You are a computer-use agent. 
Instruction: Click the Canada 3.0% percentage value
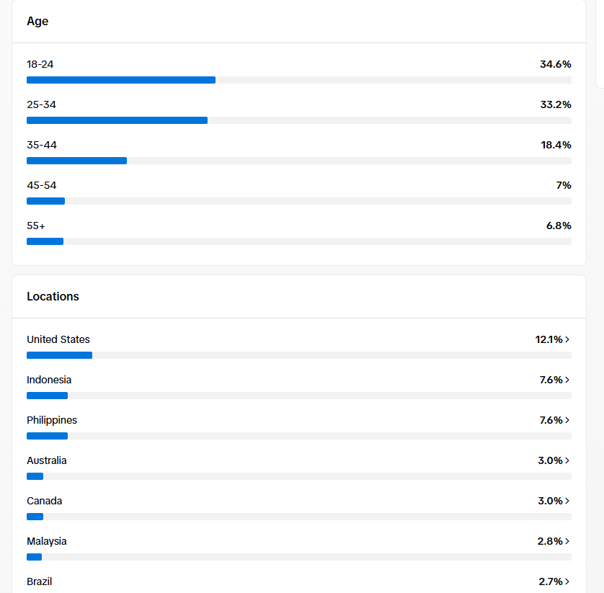(550, 501)
